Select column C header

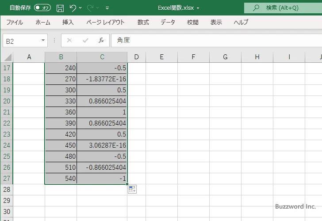102,57
